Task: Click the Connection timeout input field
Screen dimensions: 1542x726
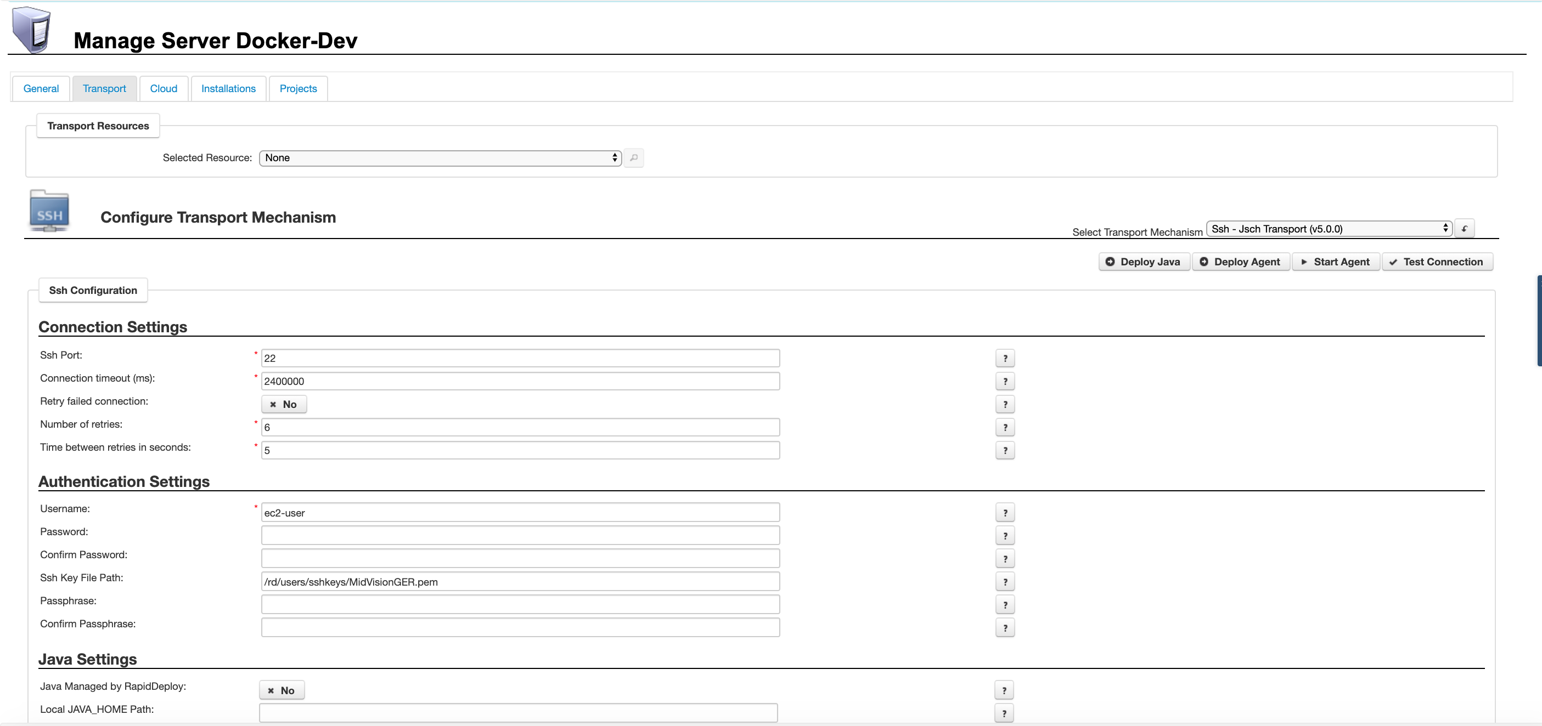Action: point(520,381)
